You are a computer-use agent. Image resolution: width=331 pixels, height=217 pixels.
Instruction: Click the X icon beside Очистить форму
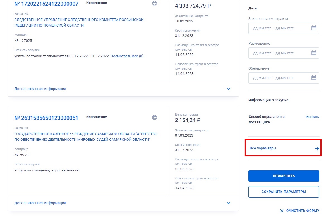coord(282,211)
